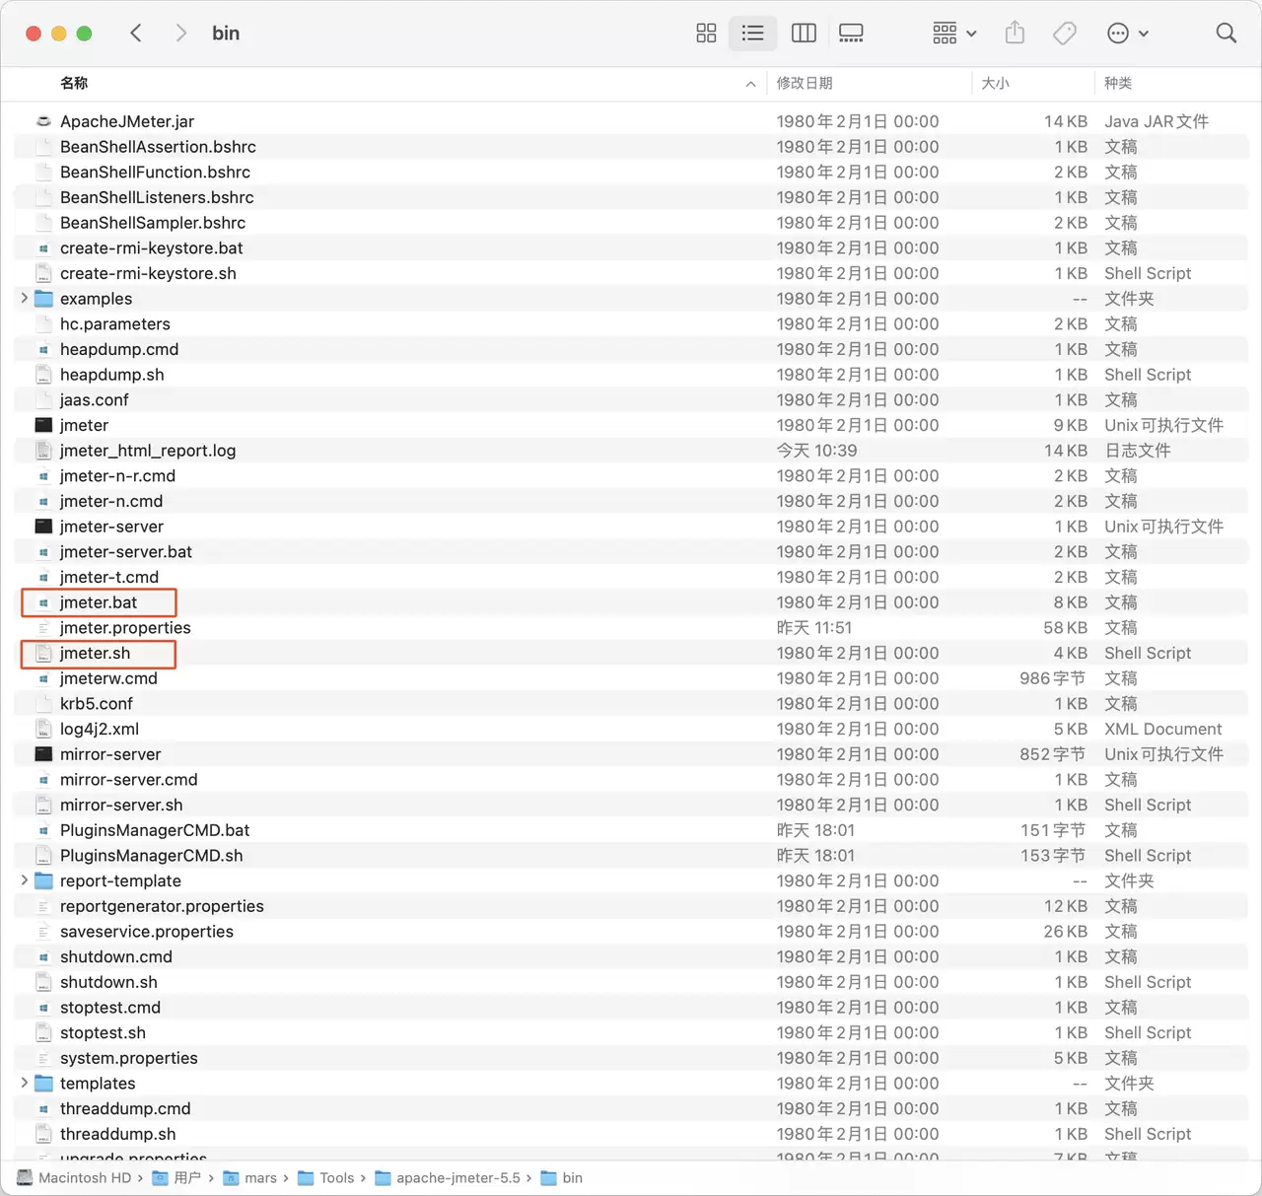Click the report-template folder icon
This screenshot has height=1196, width=1262.
click(x=43, y=880)
